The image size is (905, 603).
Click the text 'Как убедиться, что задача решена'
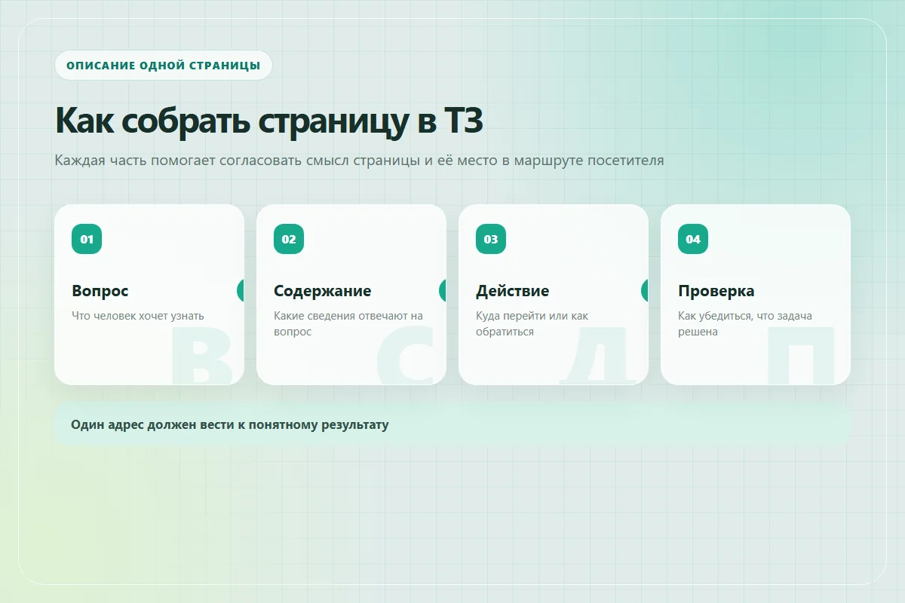click(745, 323)
